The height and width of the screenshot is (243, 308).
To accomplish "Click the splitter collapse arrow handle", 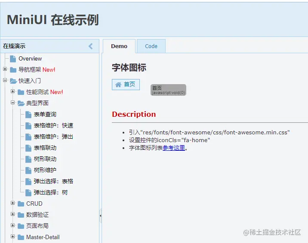I will pos(100,216).
